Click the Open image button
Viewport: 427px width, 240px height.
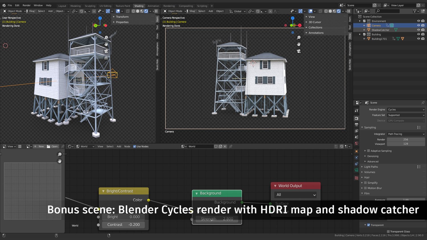52,146
